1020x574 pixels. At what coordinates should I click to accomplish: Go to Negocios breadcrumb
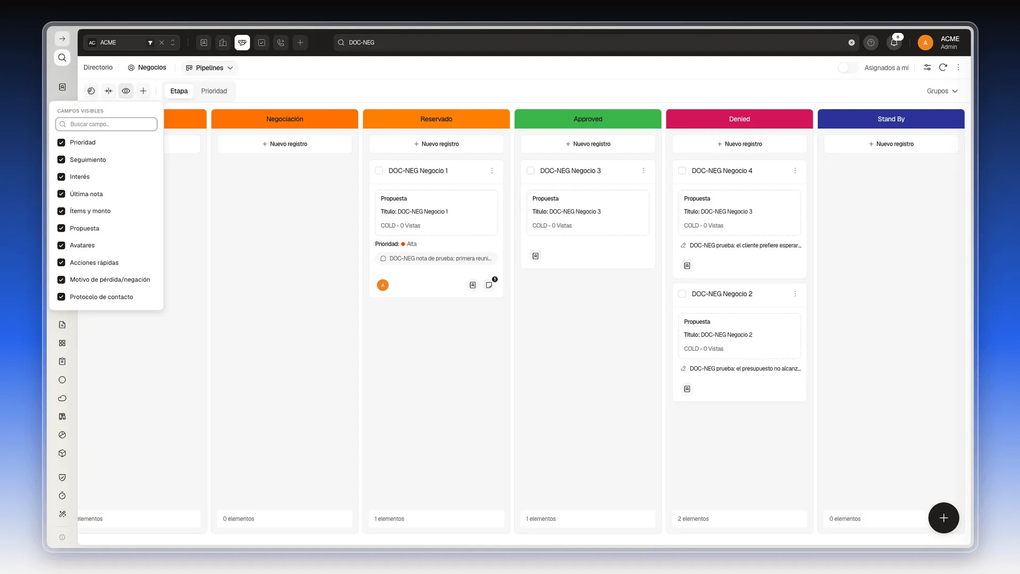tap(147, 67)
